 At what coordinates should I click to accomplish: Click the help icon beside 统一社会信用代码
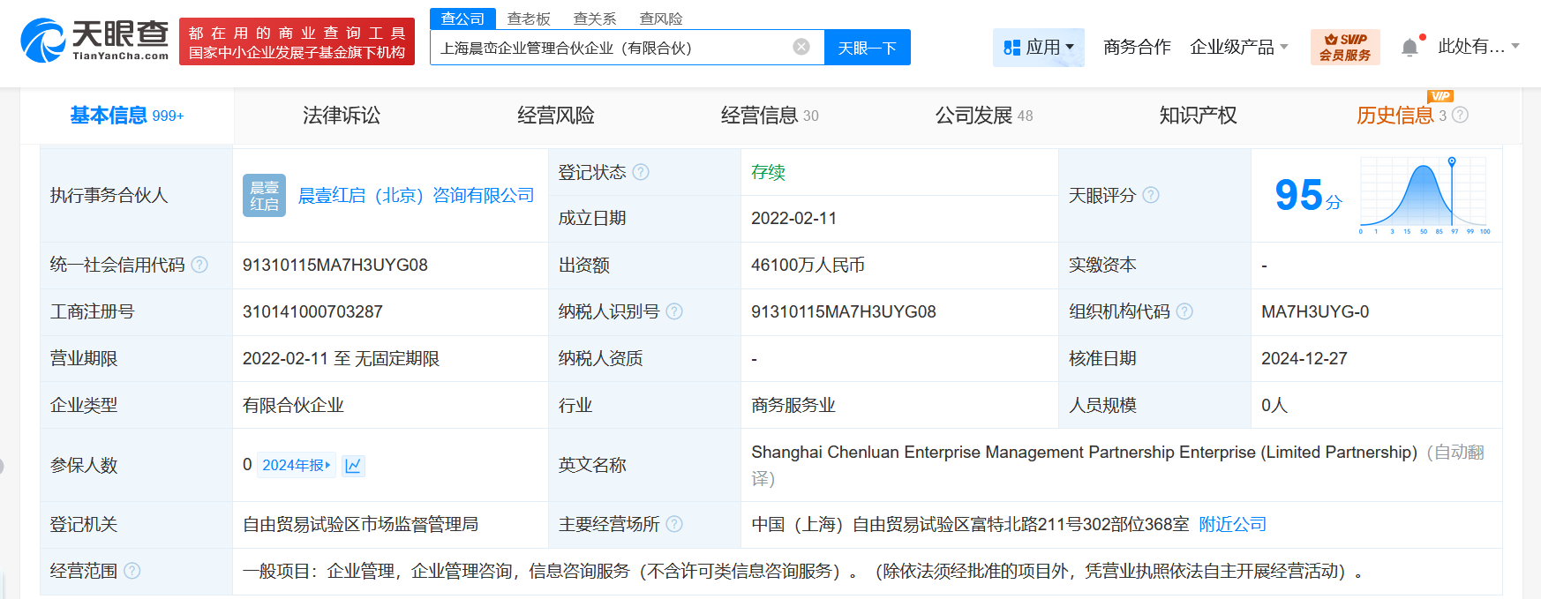click(x=199, y=265)
